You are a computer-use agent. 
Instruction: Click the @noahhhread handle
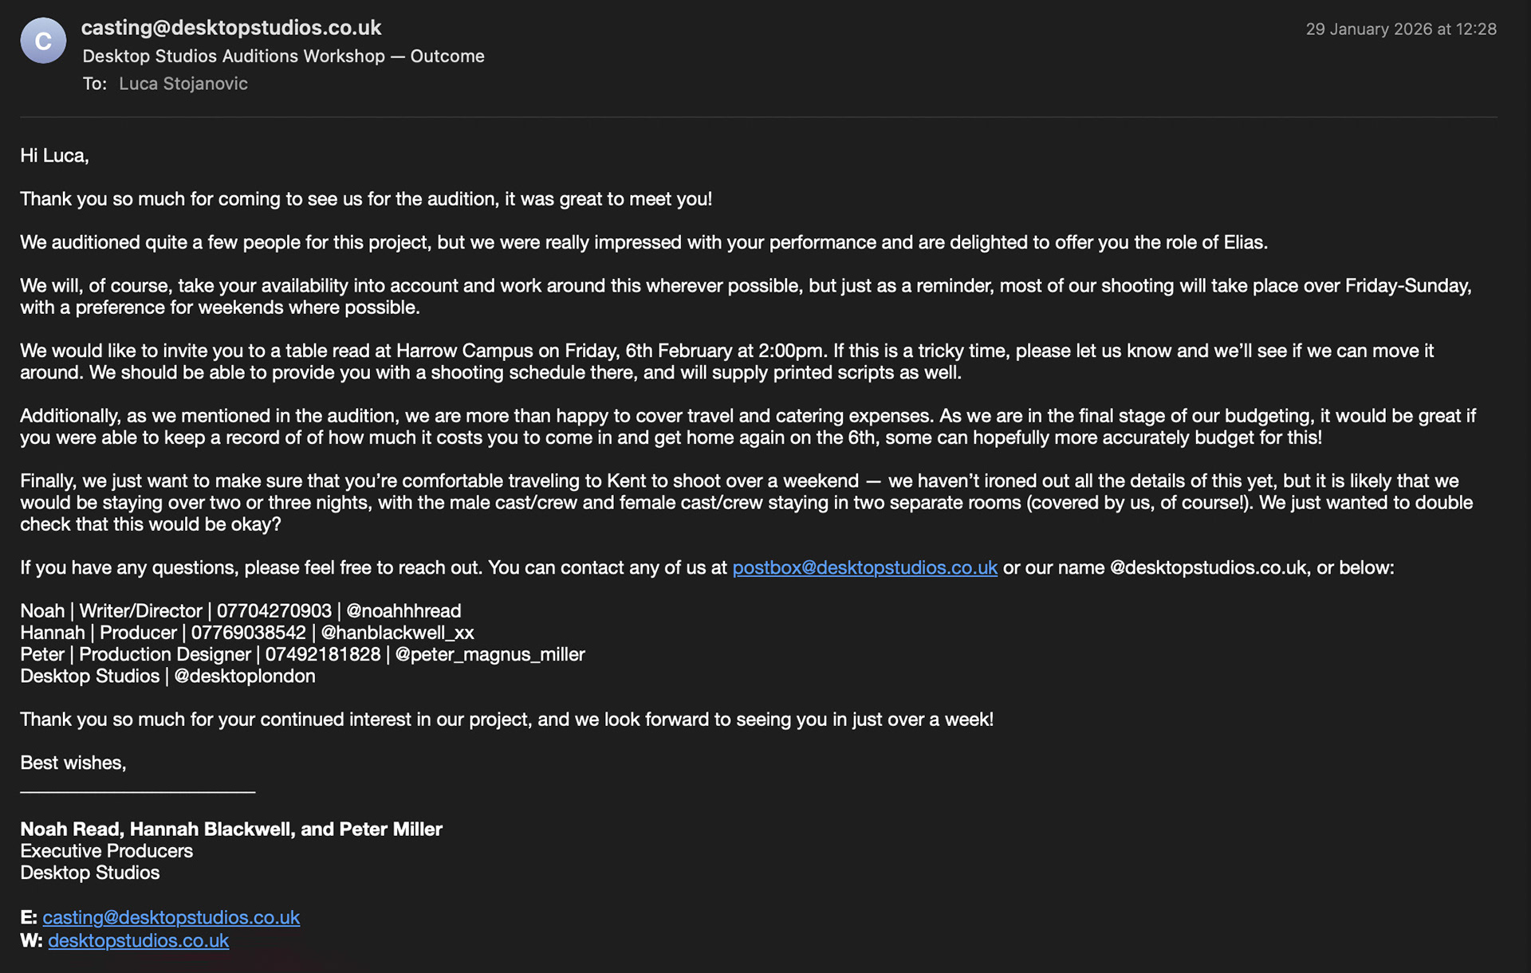(x=403, y=611)
